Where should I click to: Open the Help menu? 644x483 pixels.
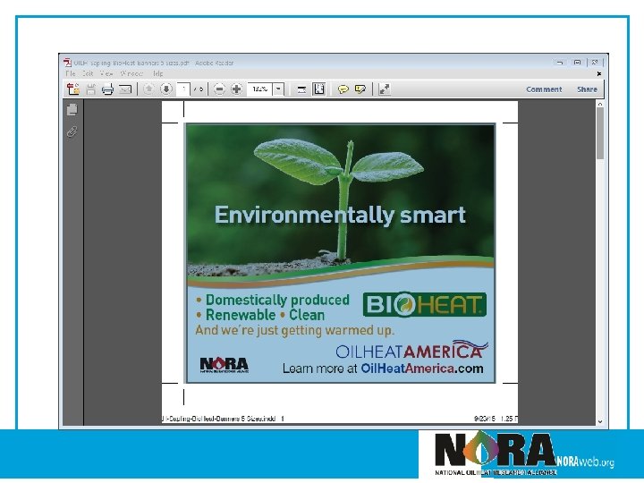coord(158,73)
